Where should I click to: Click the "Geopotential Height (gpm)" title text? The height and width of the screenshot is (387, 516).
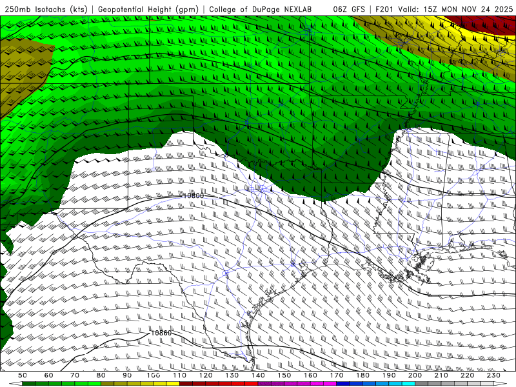tap(148, 9)
